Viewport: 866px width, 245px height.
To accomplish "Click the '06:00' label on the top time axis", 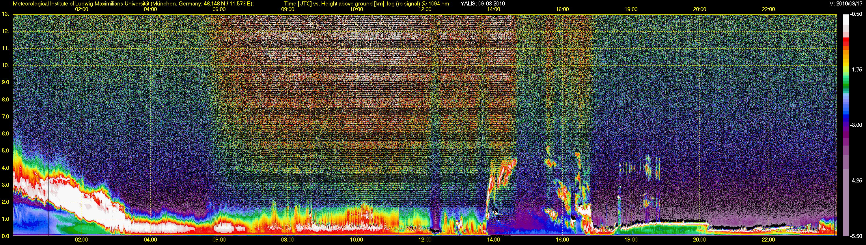I will 219,10.
